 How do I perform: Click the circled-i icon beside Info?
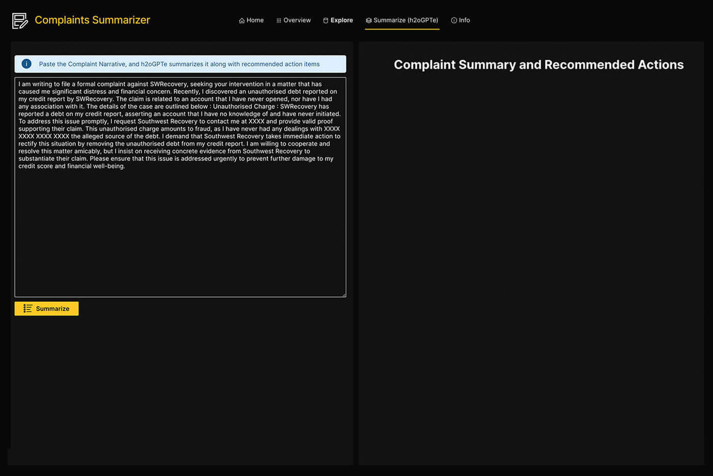(x=453, y=20)
